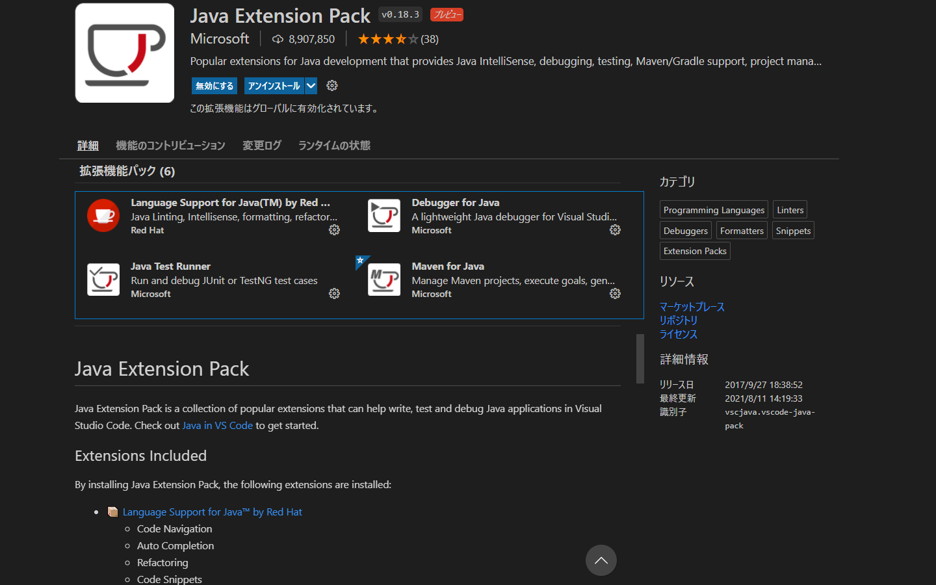The width and height of the screenshot is (936, 585).
Task: Switch to the 機能のコントリビューション tab
Action: click(170, 146)
